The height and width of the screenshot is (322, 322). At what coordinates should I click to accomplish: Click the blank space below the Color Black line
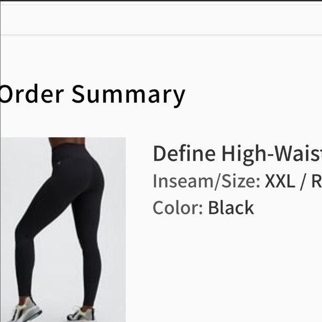click(x=236, y=267)
